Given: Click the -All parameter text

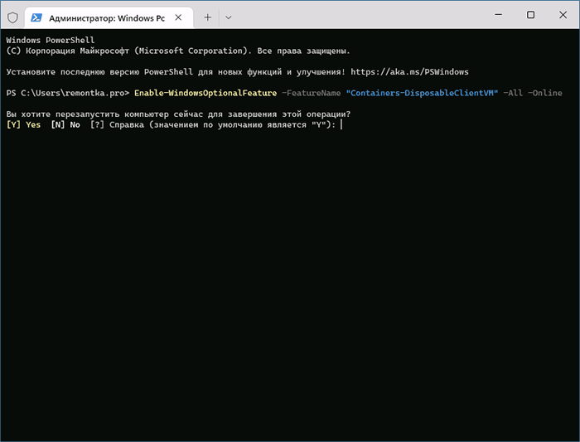Looking at the screenshot, I should [x=513, y=93].
